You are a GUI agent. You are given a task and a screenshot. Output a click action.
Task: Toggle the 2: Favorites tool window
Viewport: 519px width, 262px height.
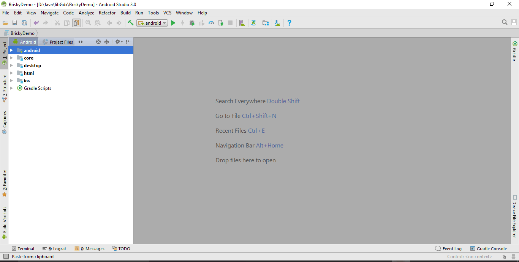(4, 183)
